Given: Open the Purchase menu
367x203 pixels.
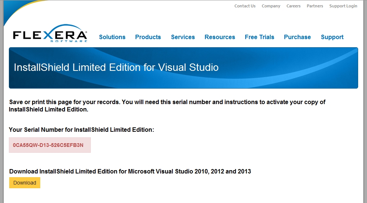Looking at the screenshot, I should pos(297,37).
